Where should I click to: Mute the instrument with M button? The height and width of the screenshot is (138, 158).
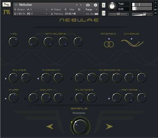pyautogui.click(x=104, y=13)
